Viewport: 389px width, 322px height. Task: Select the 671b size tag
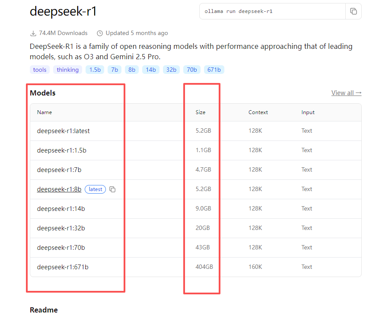coord(214,70)
